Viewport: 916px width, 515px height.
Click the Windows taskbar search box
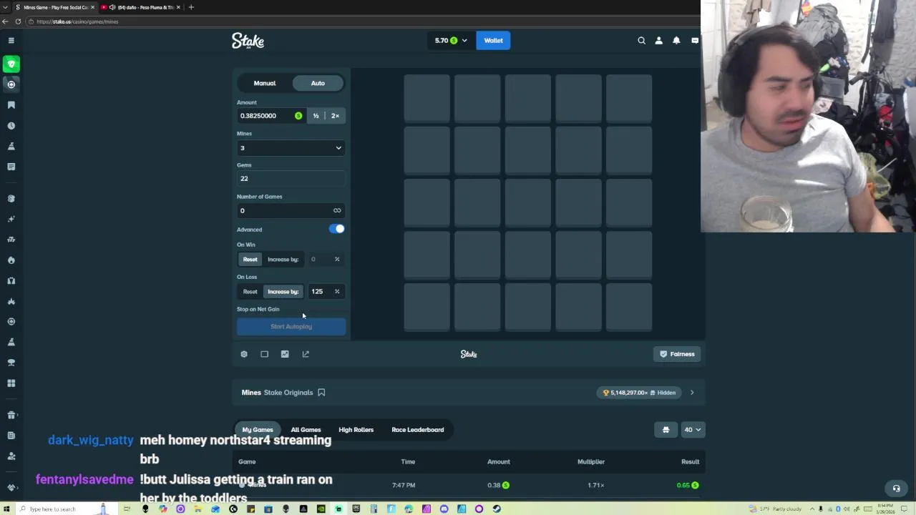point(57,509)
